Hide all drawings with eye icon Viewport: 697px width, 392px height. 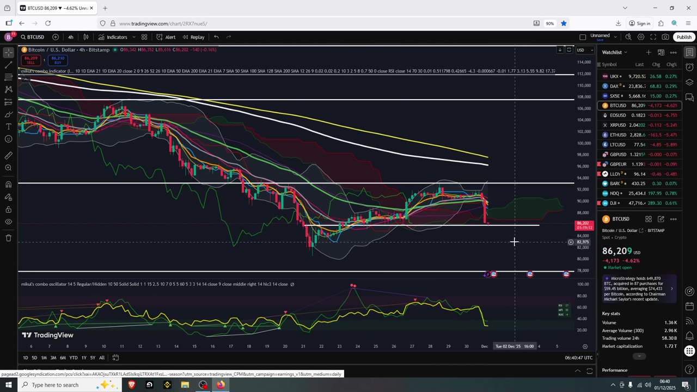[x=9, y=222]
